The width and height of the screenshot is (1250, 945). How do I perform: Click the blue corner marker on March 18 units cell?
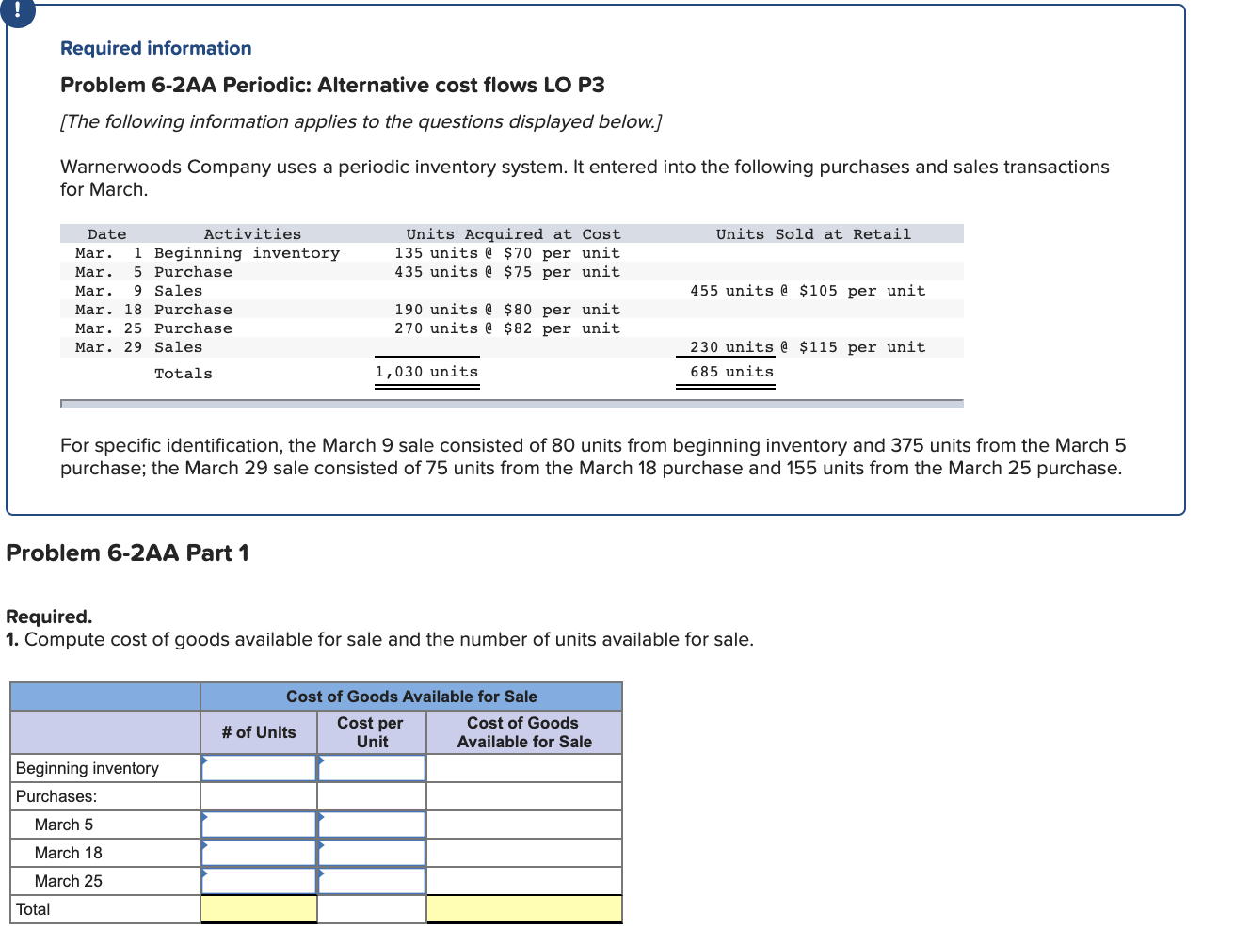pos(204,843)
